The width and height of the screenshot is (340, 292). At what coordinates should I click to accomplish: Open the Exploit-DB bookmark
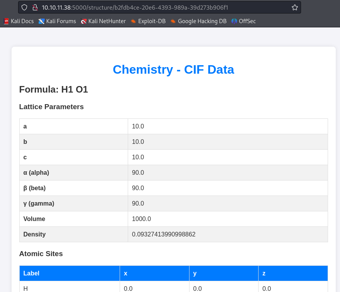(148, 21)
